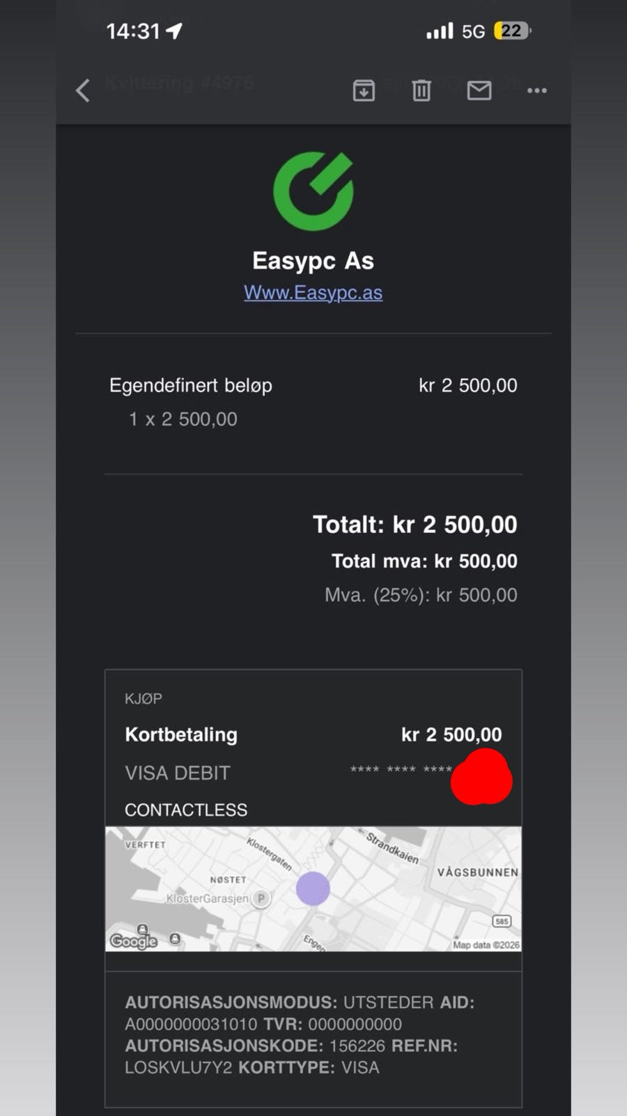Click the Google logo on the map
The height and width of the screenshot is (1116, 627).
pyautogui.click(x=134, y=941)
